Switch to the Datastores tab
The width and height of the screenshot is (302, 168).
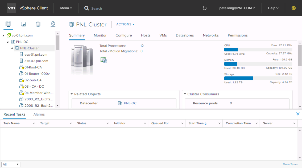(x=185, y=35)
